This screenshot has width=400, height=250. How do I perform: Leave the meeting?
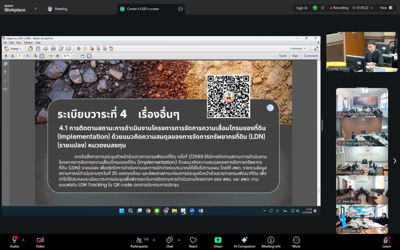(387, 242)
